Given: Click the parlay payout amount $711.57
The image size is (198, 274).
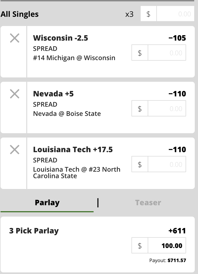Looking at the screenshot, I should (177, 260).
